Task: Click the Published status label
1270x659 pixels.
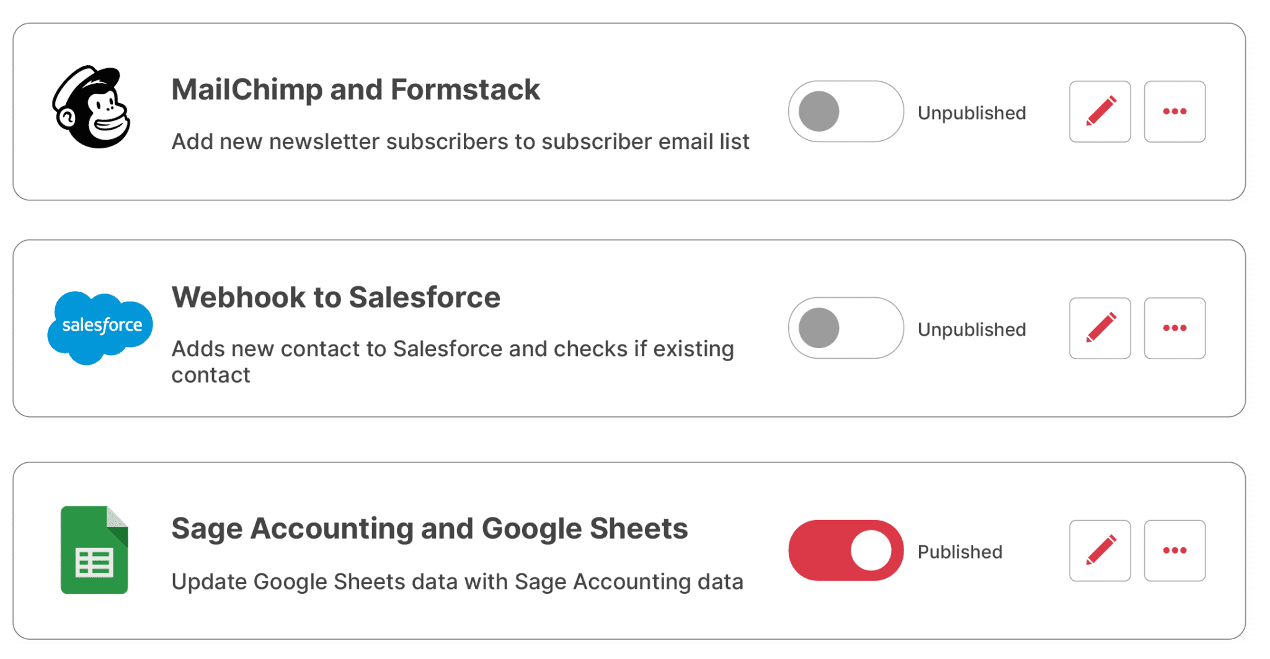Action: pos(960,551)
